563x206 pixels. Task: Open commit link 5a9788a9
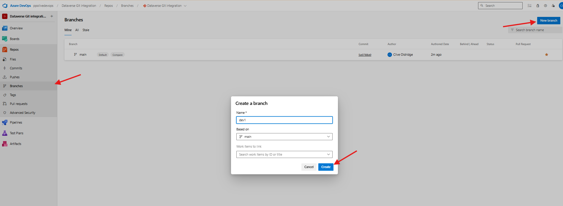365,55
